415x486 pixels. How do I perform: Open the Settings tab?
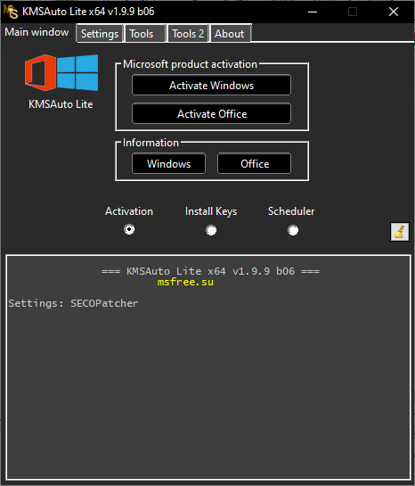(x=100, y=34)
